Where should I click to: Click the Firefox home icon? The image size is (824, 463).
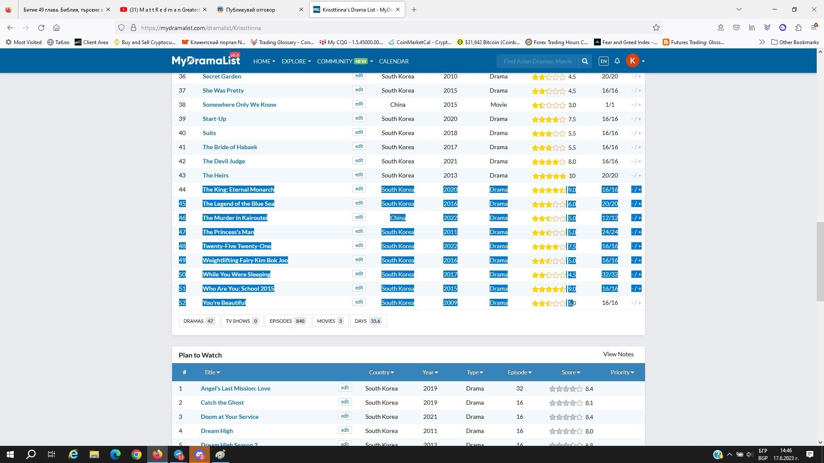[56, 28]
